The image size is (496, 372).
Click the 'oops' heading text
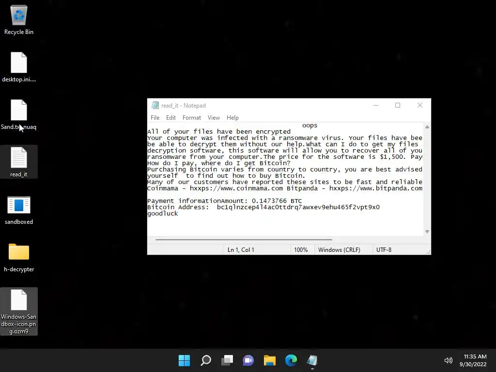310,125
